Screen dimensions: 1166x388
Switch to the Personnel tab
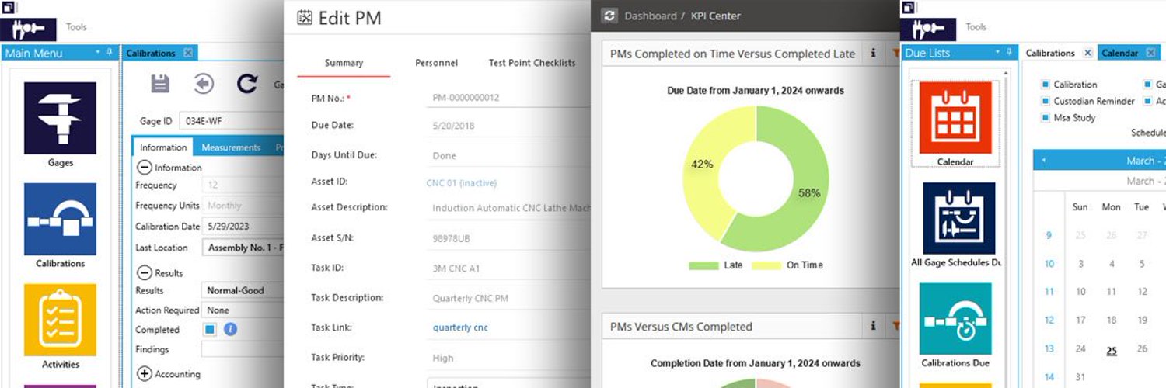[436, 63]
